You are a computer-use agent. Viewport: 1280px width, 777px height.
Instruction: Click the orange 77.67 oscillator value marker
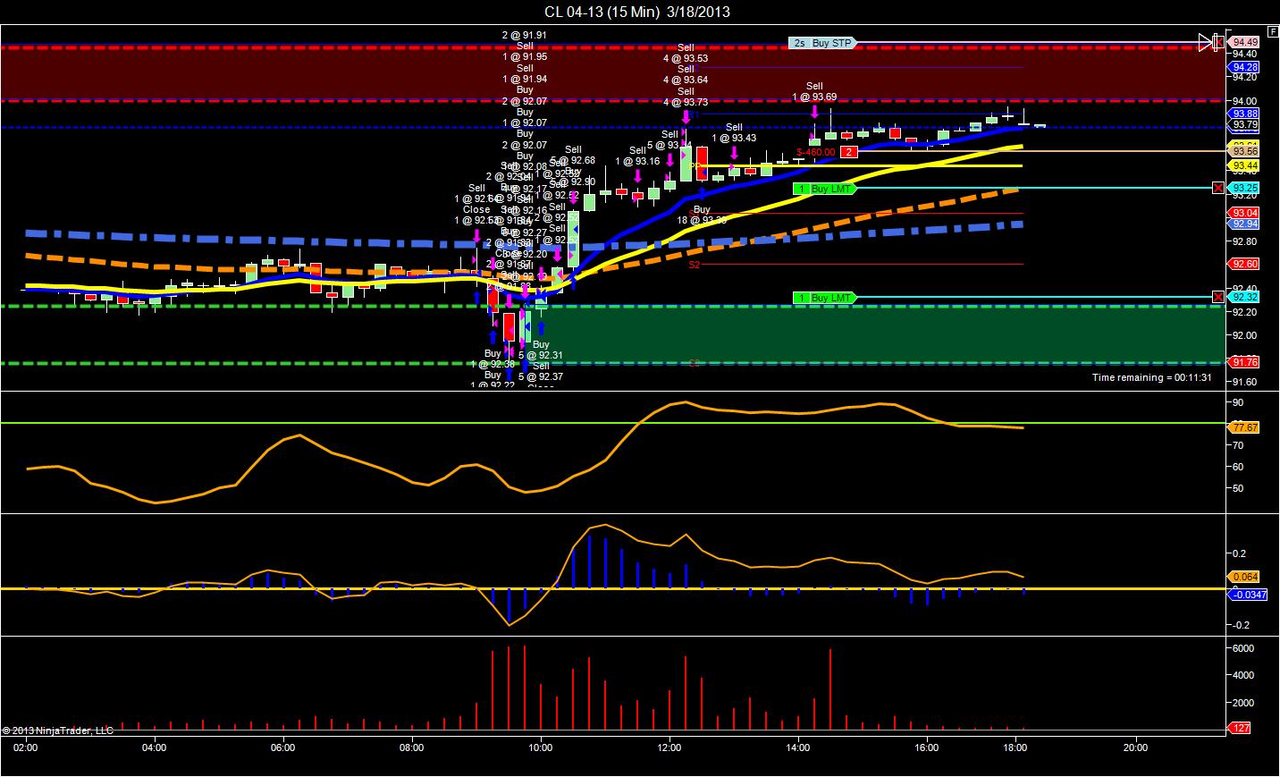[1245, 427]
